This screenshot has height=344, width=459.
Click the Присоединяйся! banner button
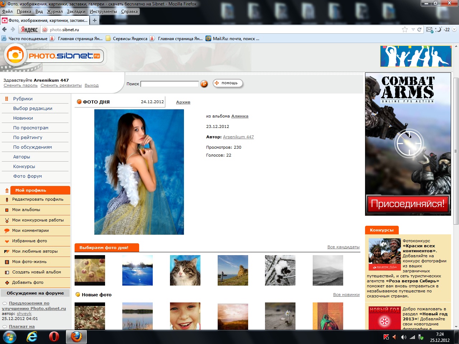tap(408, 204)
